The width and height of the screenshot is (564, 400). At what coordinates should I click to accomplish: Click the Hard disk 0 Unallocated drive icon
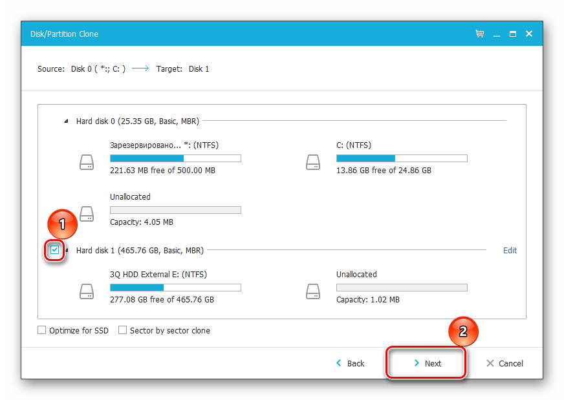pyautogui.click(x=87, y=213)
